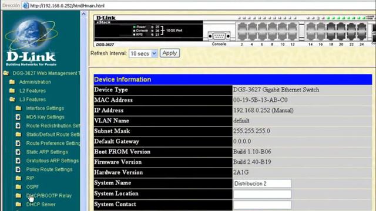Viewport: 376px width, 211px height.
Task: Click the Device Information header
Action: (x=233, y=80)
